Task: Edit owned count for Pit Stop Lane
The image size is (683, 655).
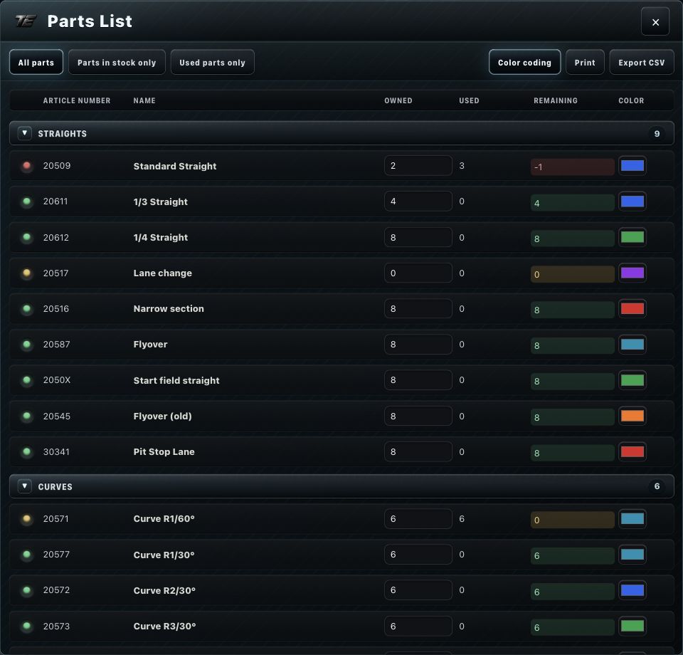Action: pos(418,451)
